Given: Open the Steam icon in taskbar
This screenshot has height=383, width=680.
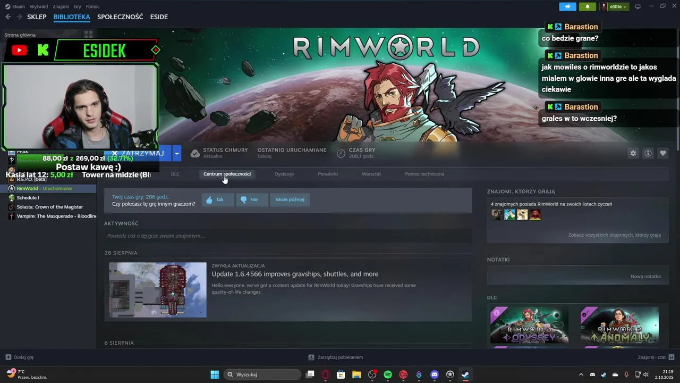Looking at the screenshot, I should pos(465,374).
